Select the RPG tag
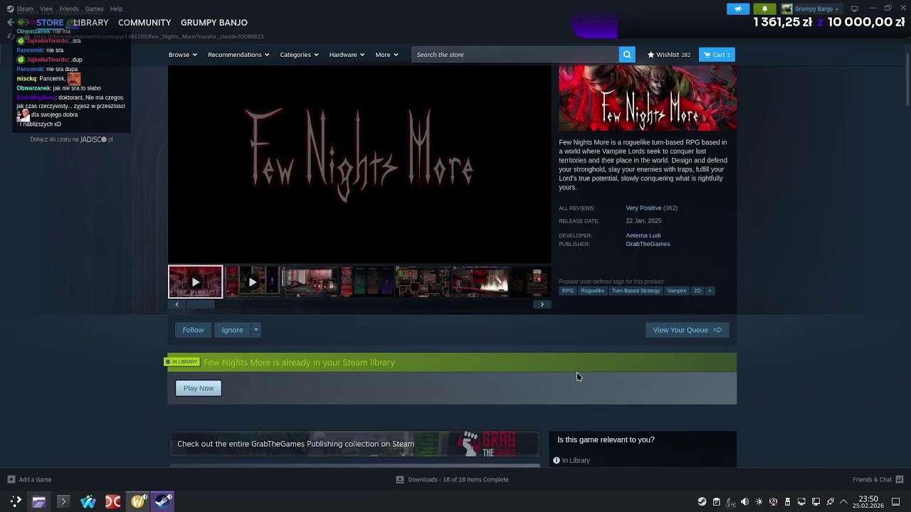 (567, 291)
